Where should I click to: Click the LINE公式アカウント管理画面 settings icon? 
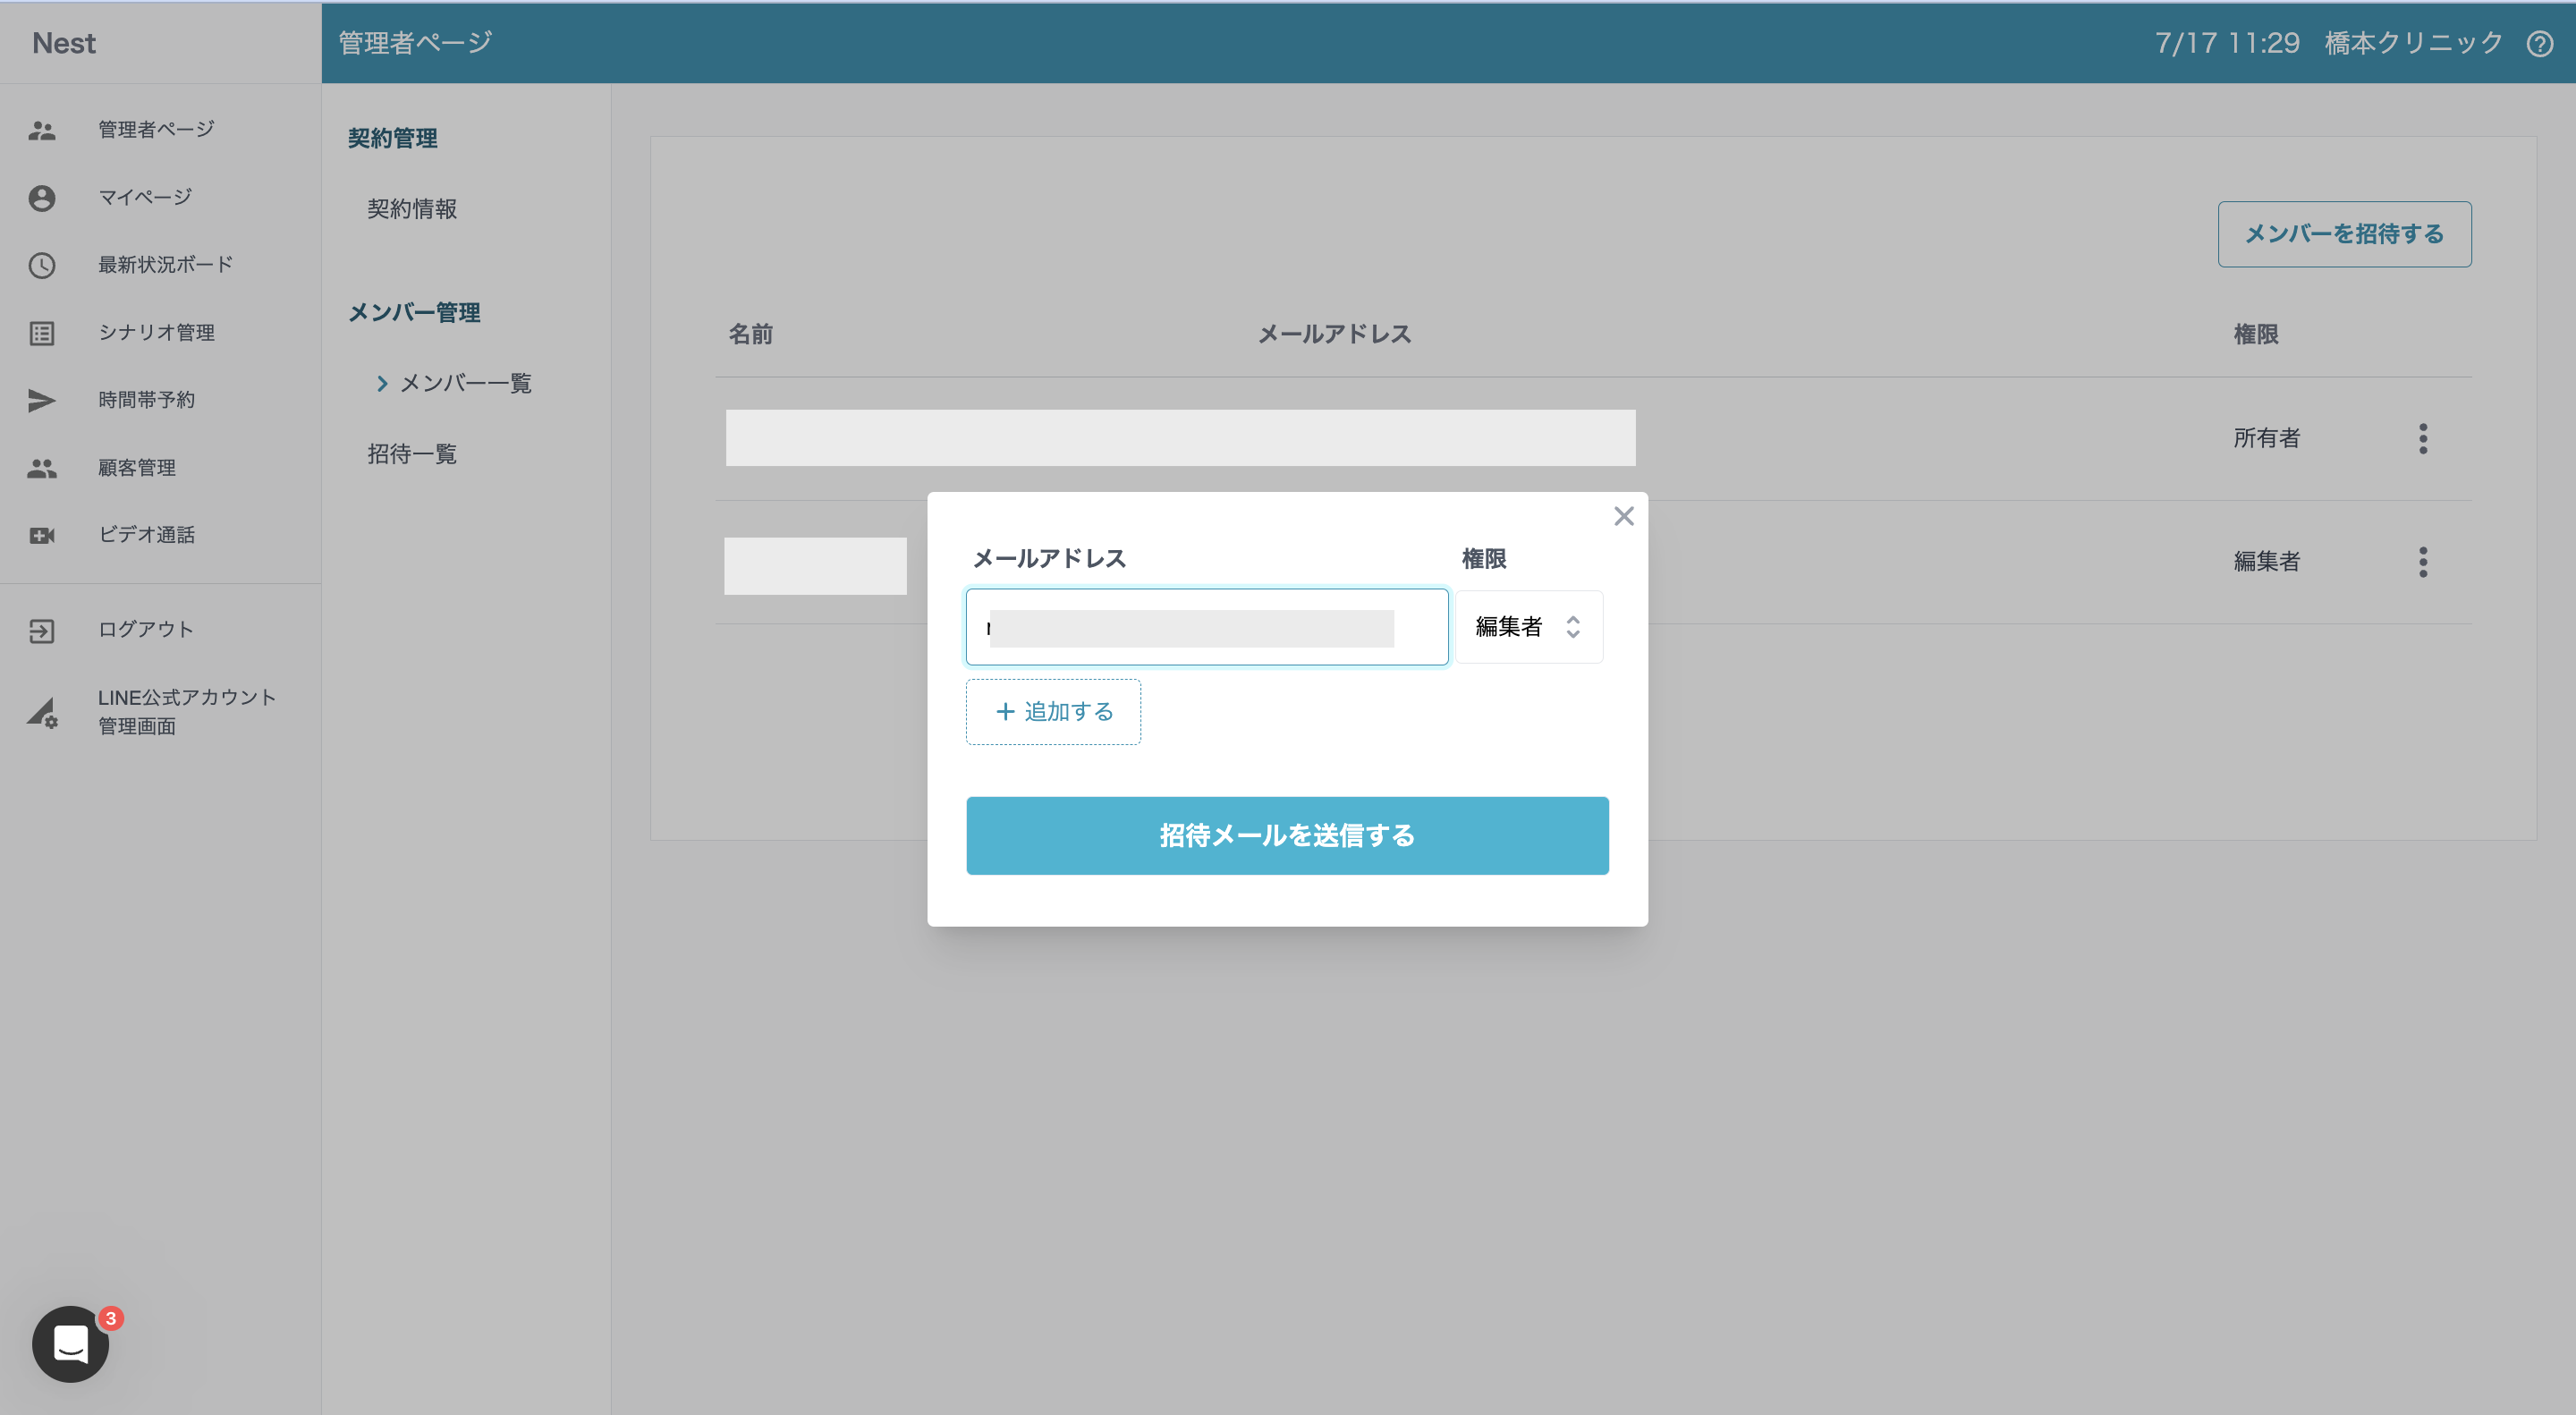(42, 712)
